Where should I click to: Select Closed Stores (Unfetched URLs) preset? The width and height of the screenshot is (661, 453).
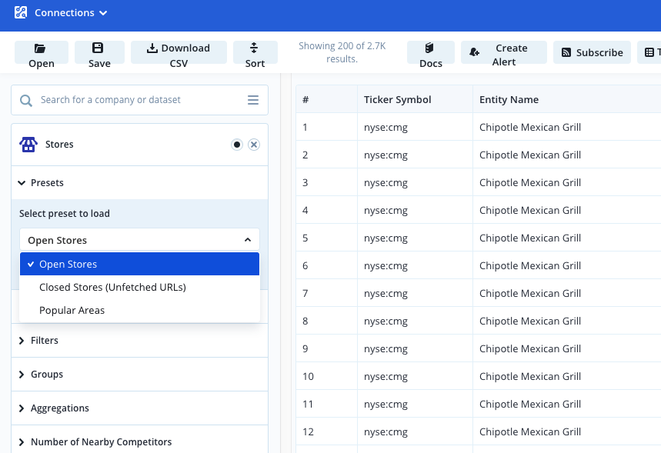tap(139, 288)
